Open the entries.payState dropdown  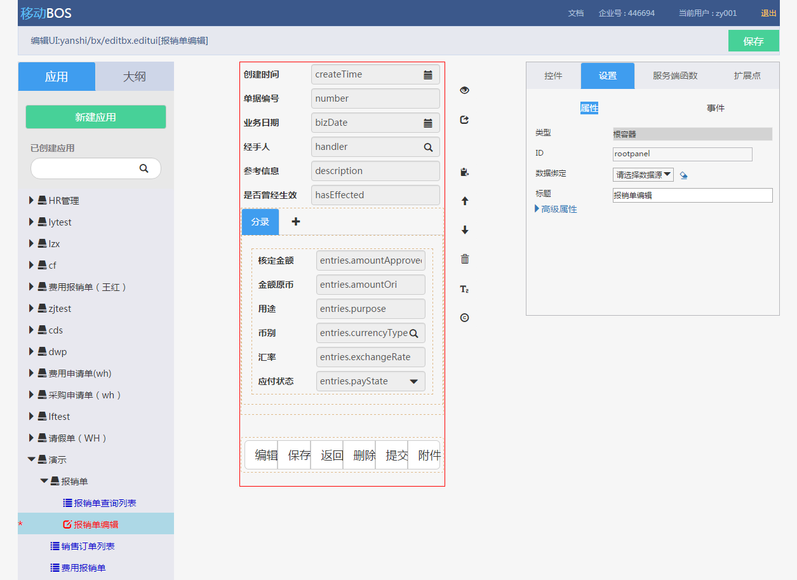413,381
